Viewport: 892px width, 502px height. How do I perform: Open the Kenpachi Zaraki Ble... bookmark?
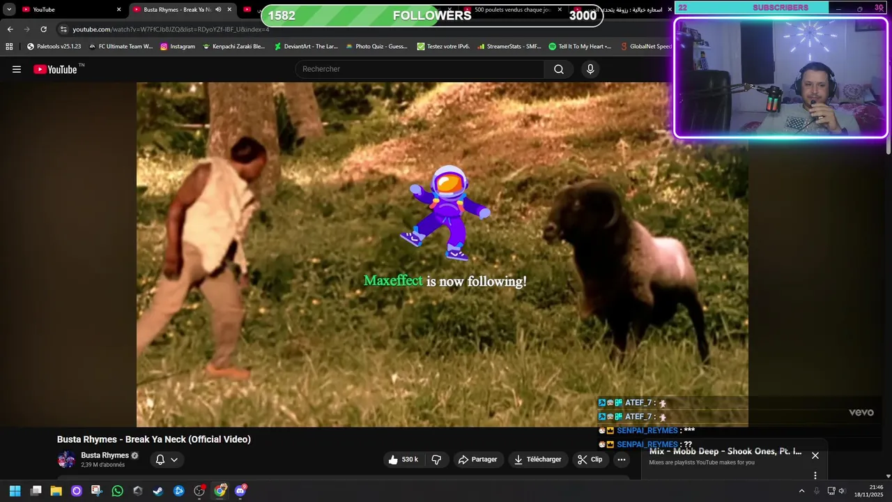[233, 47]
